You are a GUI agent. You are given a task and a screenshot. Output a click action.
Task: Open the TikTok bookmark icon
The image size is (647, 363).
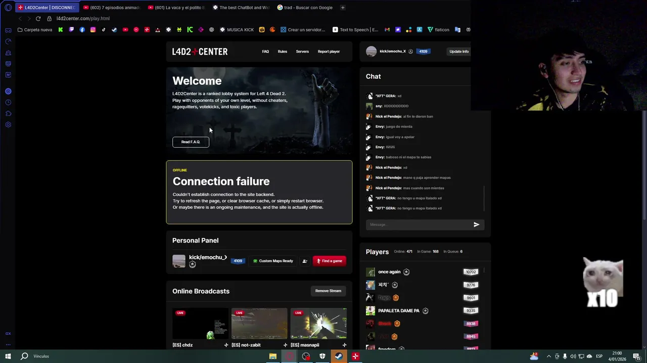pyautogui.click(x=104, y=30)
